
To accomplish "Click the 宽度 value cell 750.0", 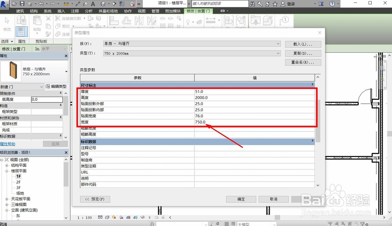I will coord(254,122).
